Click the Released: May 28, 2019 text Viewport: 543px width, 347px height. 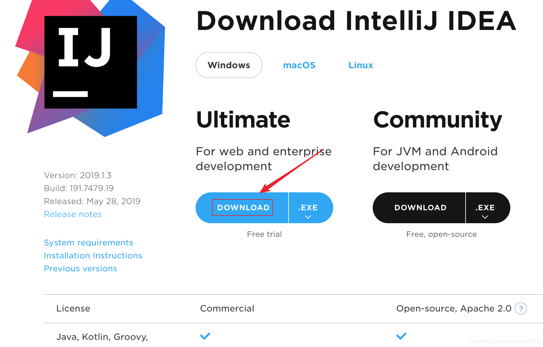(x=92, y=201)
